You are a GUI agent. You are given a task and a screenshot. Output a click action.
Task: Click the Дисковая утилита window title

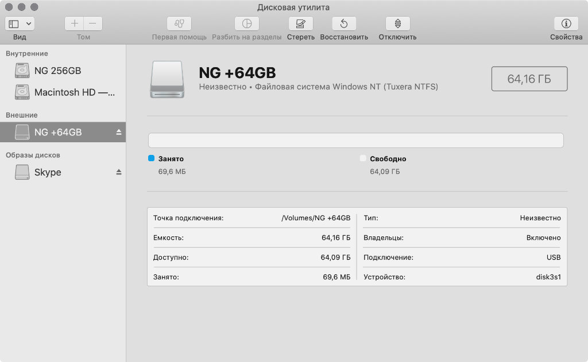click(x=293, y=7)
